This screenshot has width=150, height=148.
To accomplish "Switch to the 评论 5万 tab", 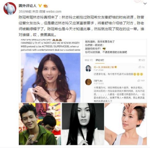I will pos(100,60).
